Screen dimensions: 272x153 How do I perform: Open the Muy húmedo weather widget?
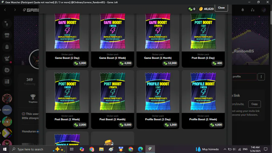click(207, 149)
